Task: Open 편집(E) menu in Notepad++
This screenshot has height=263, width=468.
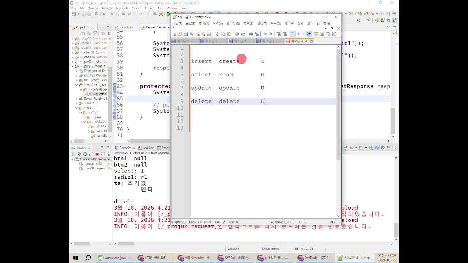Action: [190, 23]
